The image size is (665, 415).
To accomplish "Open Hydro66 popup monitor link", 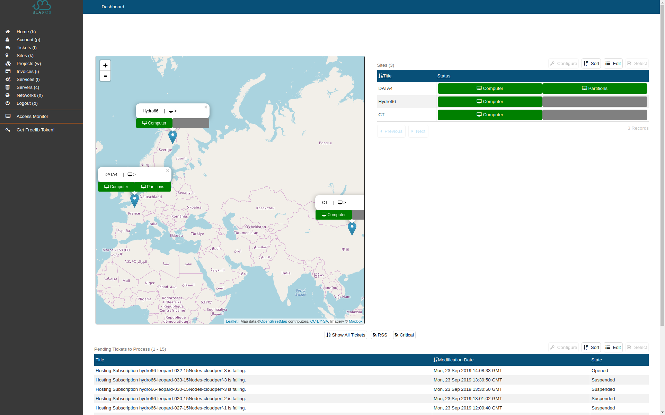I will tap(172, 111).
